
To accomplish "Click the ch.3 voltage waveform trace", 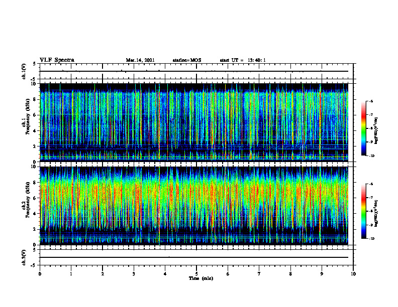I will [x=194, y=257].
